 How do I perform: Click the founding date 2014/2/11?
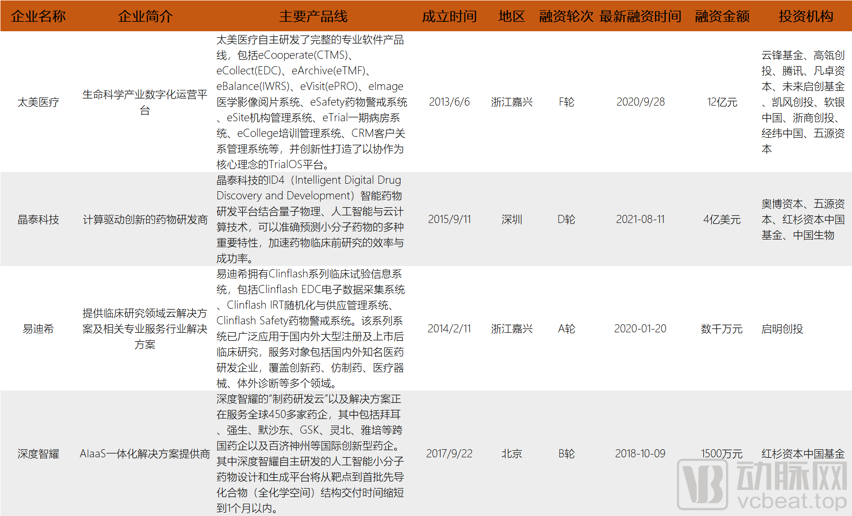(x=449, y=329)
